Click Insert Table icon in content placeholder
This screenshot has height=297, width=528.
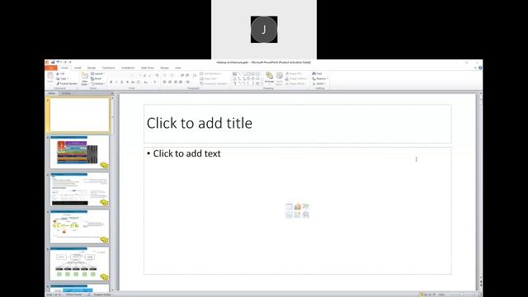tap(289, 206)
